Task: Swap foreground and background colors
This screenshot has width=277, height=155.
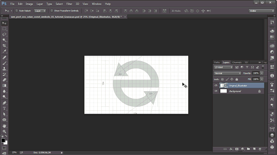Action: (6, 136)
